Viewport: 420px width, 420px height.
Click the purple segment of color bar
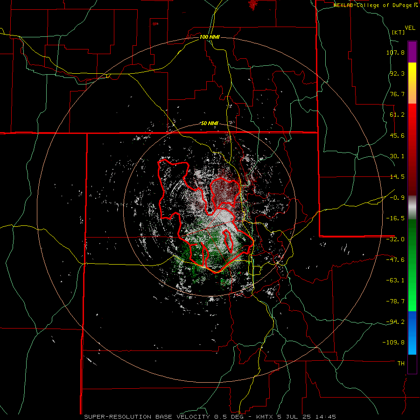412,52
